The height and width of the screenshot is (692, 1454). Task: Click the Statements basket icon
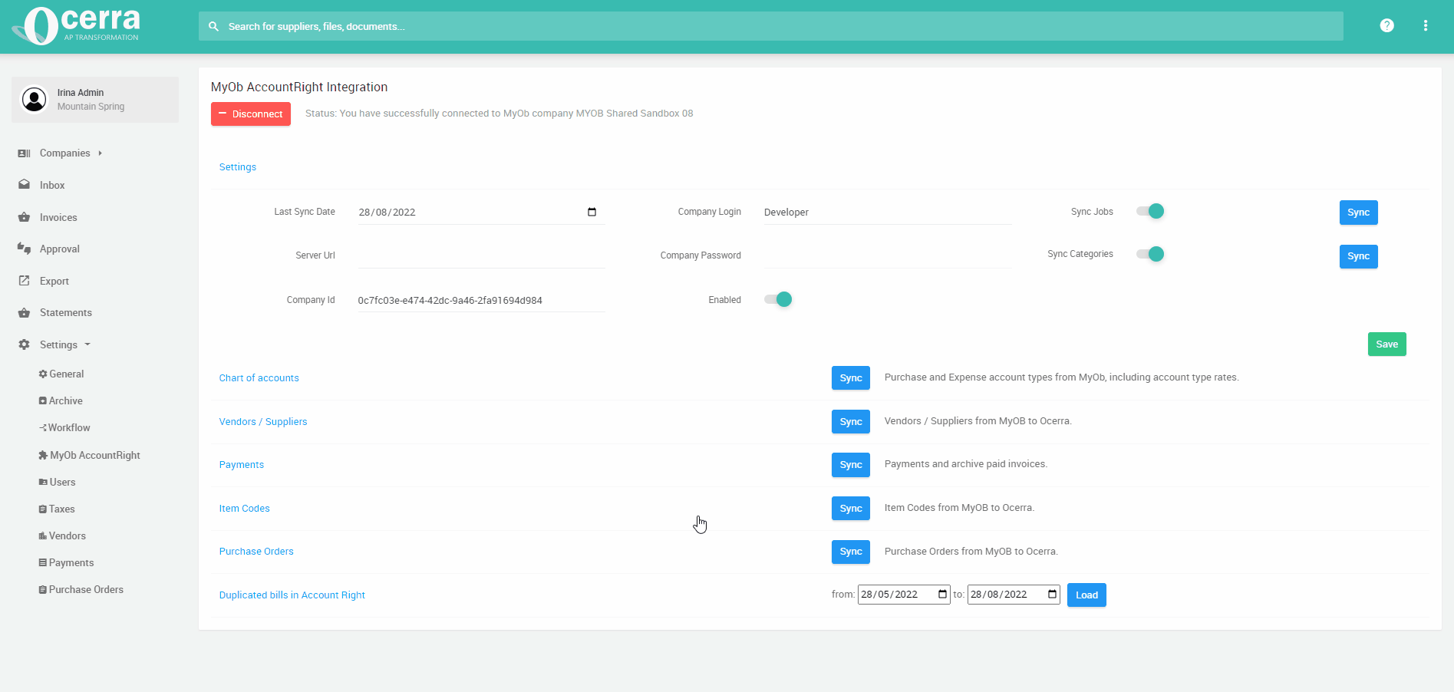(x=24, y=312)
